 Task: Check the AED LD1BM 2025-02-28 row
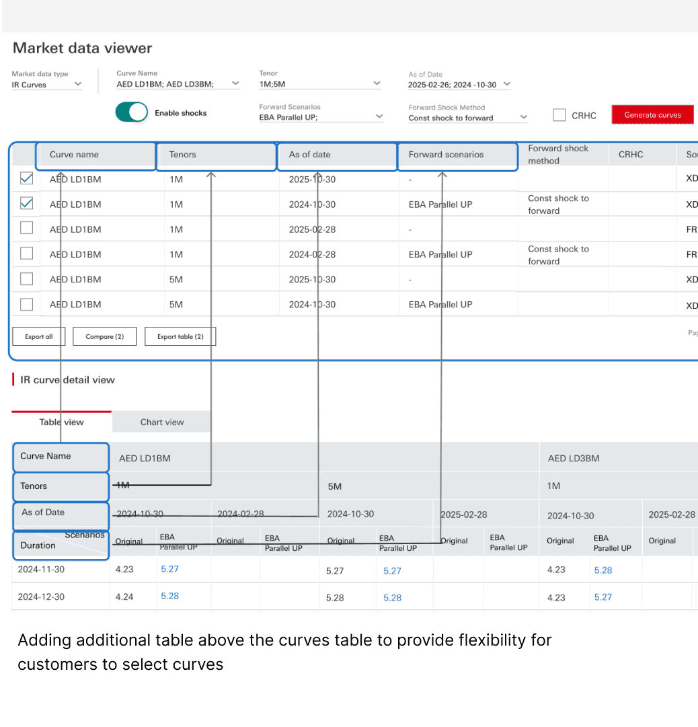tap(27, 228)
